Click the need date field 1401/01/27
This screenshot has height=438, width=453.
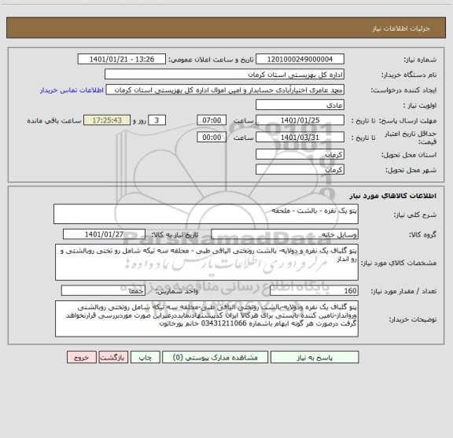pos(104,234)
